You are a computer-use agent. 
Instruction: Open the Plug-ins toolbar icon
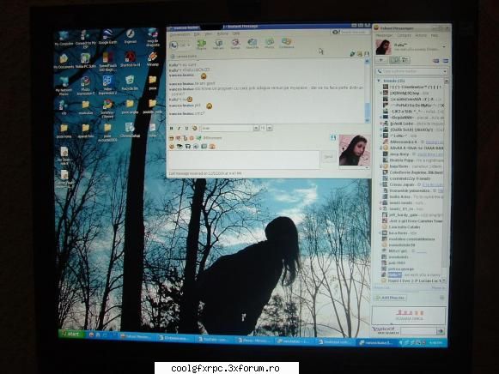click(201, 44)
